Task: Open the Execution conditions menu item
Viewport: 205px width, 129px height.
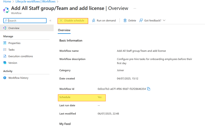Action: (x=20, y=56)
